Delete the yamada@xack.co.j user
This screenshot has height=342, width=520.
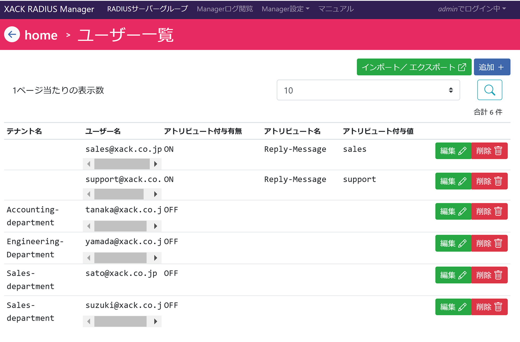pyautogui.click(x=489, y=243)
